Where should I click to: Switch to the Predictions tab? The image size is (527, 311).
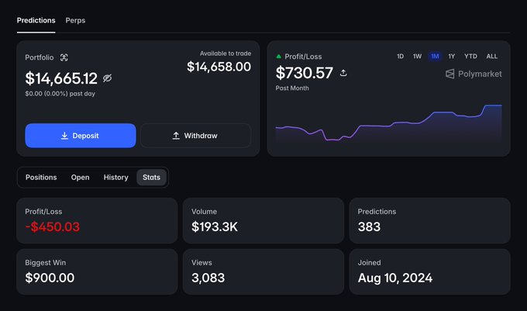36,20
